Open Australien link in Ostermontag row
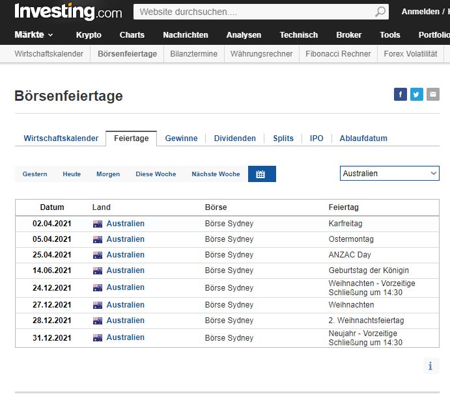450x394 pixels. tap(126, 239)
